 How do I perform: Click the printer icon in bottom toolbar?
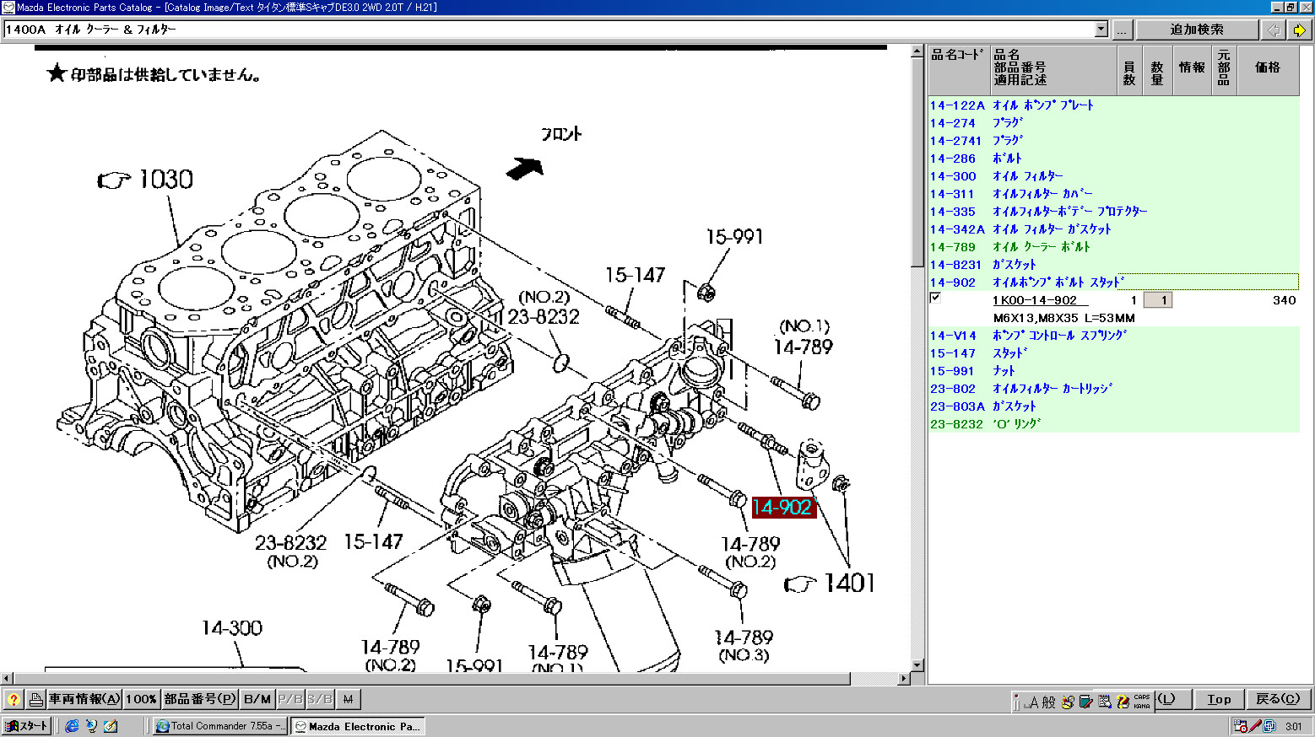pyautogui.click(x=35, y=699)
